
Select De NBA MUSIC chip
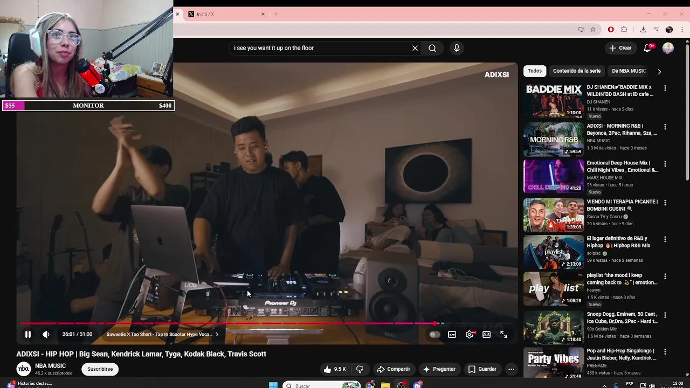629,71
